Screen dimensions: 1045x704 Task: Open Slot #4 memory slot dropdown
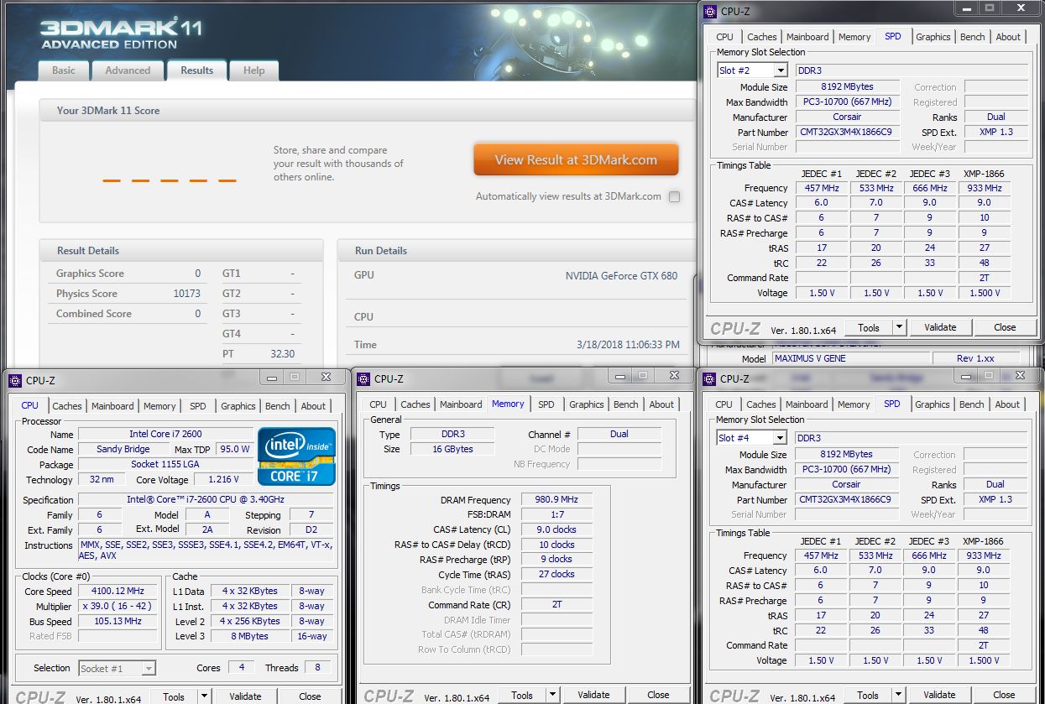click(781, 438)
